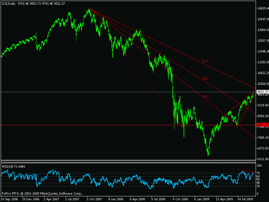Click the 8 Apr 2008 date label
269x202 pixels.
[x=137, y=199]
